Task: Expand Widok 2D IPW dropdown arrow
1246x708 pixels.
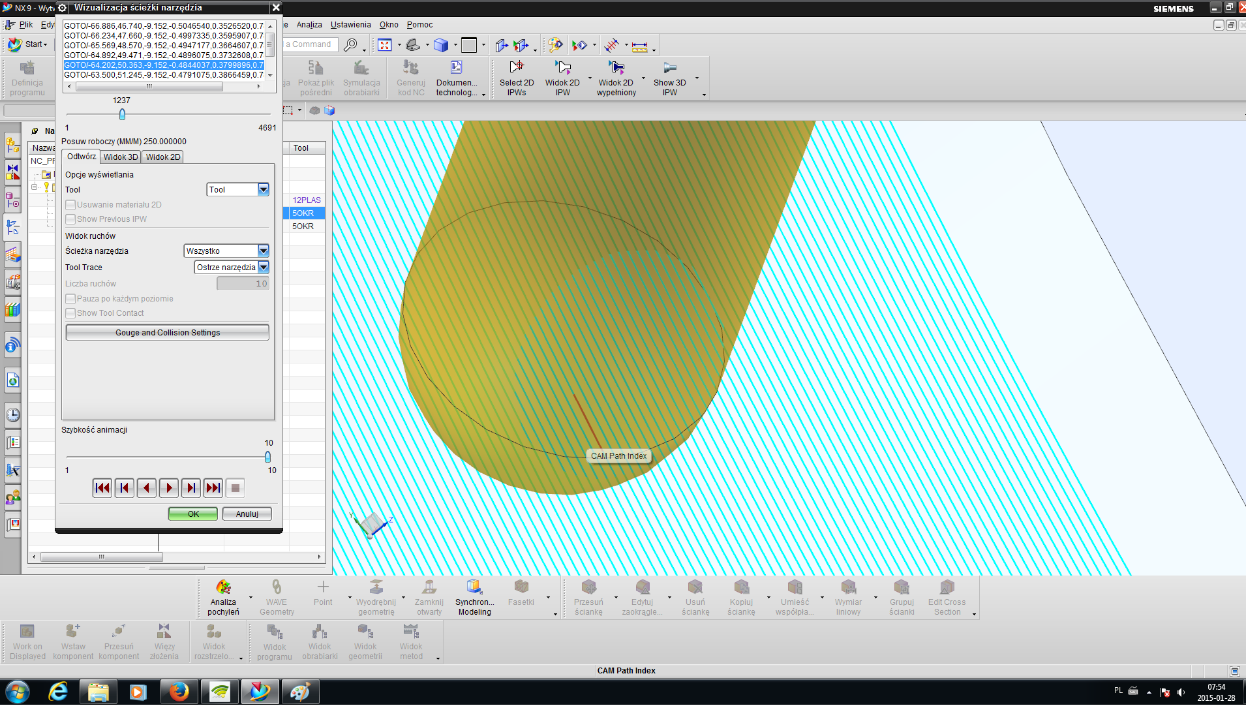Action: click(x=590, y=78)
